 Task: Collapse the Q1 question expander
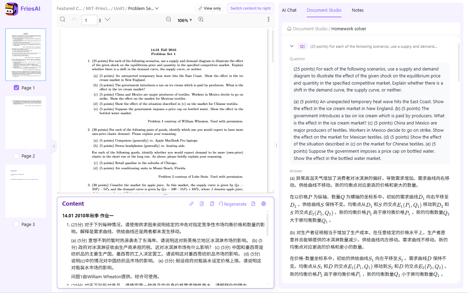(x=292, y=46)
